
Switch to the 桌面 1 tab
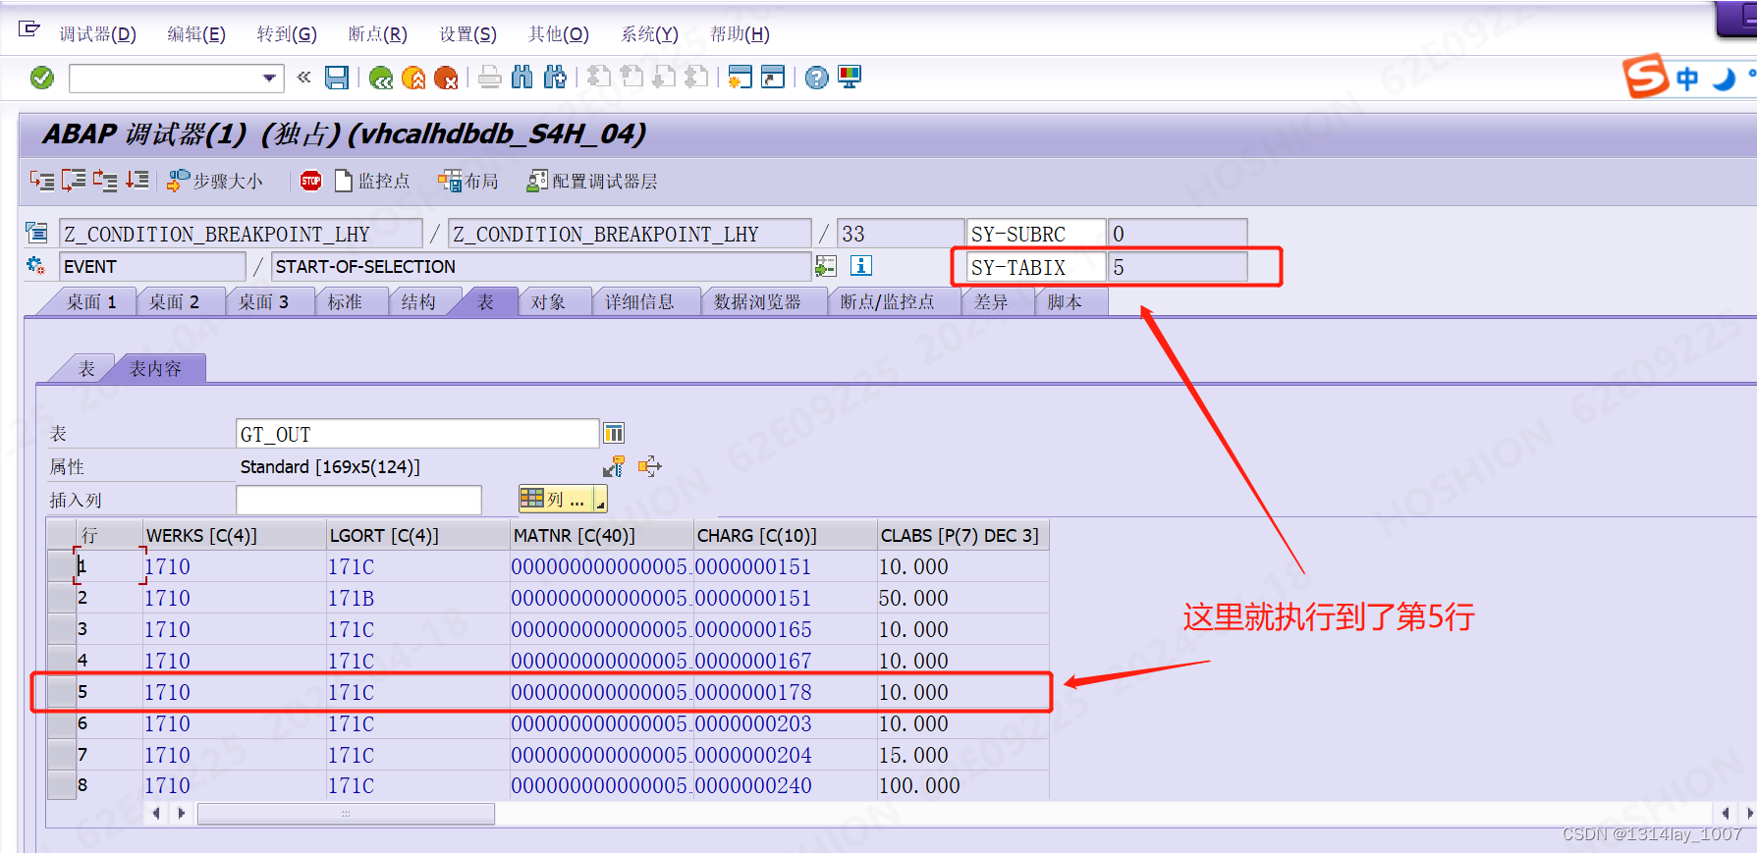click(91, 302)
